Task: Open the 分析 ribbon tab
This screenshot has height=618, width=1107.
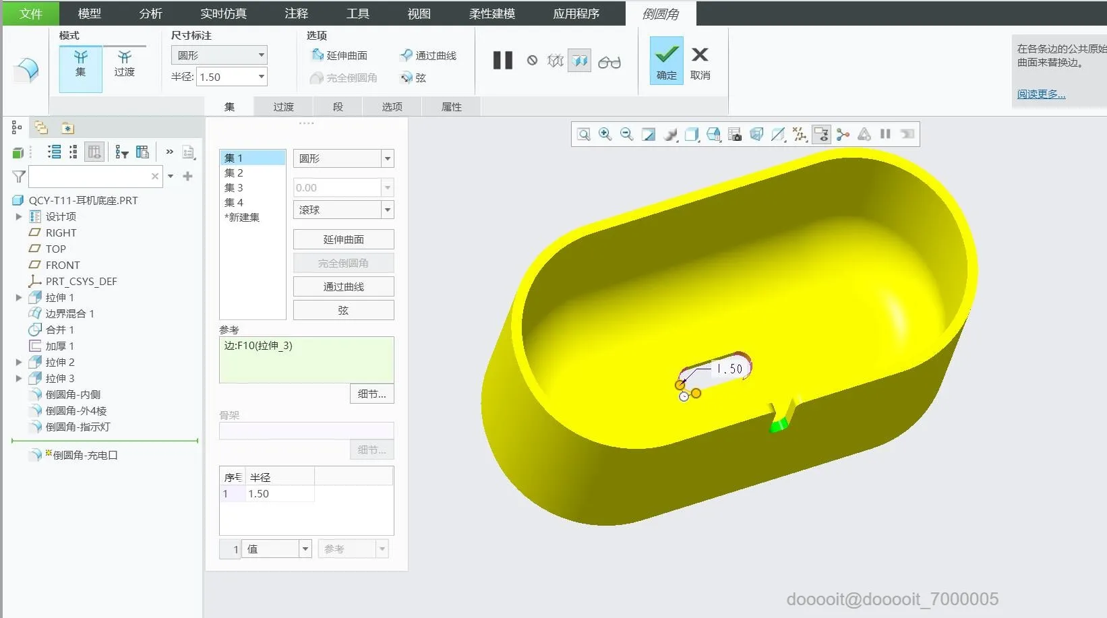Action: pos(150,13)
